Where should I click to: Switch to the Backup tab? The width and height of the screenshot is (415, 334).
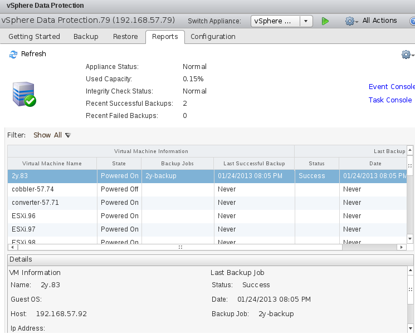click(86, 37)
